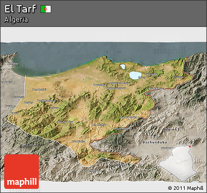This screenshot has width=207, height=193.
Task: Click the Asfour town label
Action: [54, 108]
